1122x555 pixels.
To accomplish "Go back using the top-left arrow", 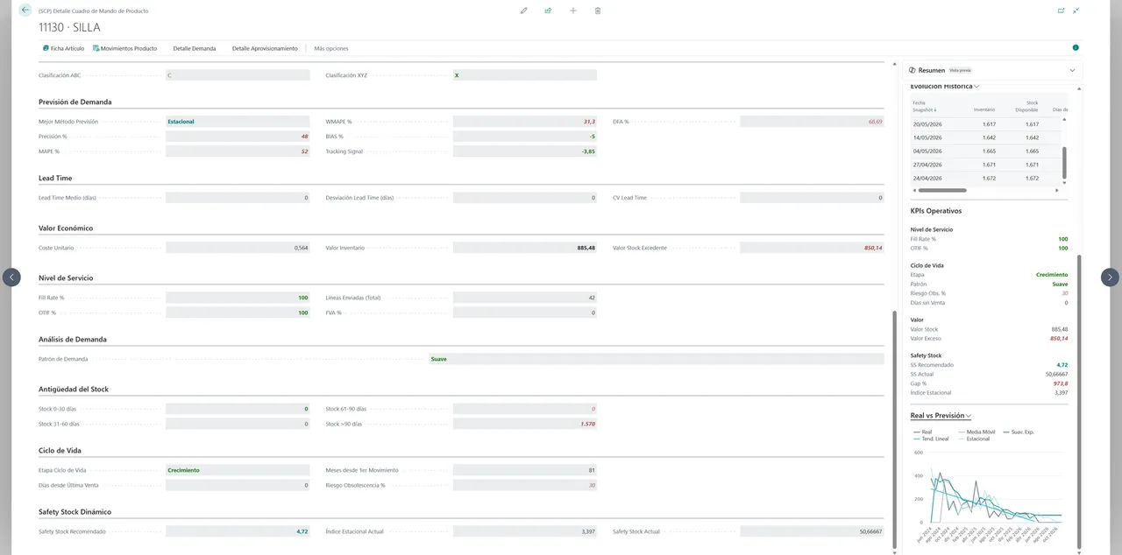I will pos(25,11).
